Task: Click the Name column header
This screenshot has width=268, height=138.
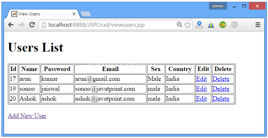Action: [x=29, y=69]
